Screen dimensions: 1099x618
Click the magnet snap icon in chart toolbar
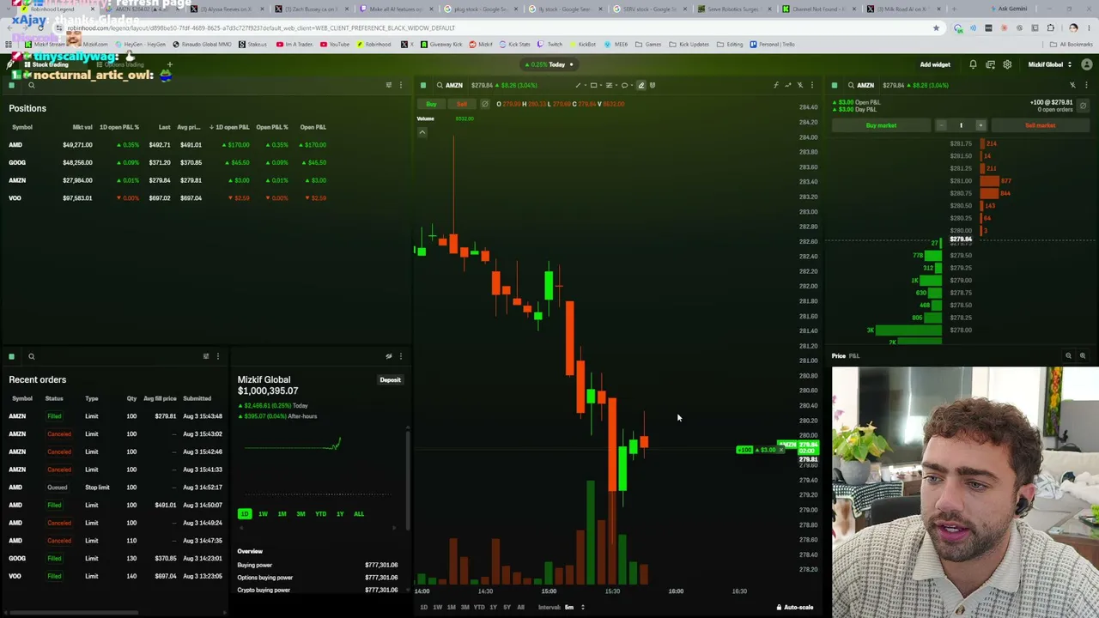(653, 85)
